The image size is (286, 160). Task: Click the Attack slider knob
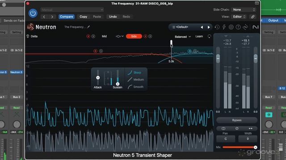(x=98, y=78)
